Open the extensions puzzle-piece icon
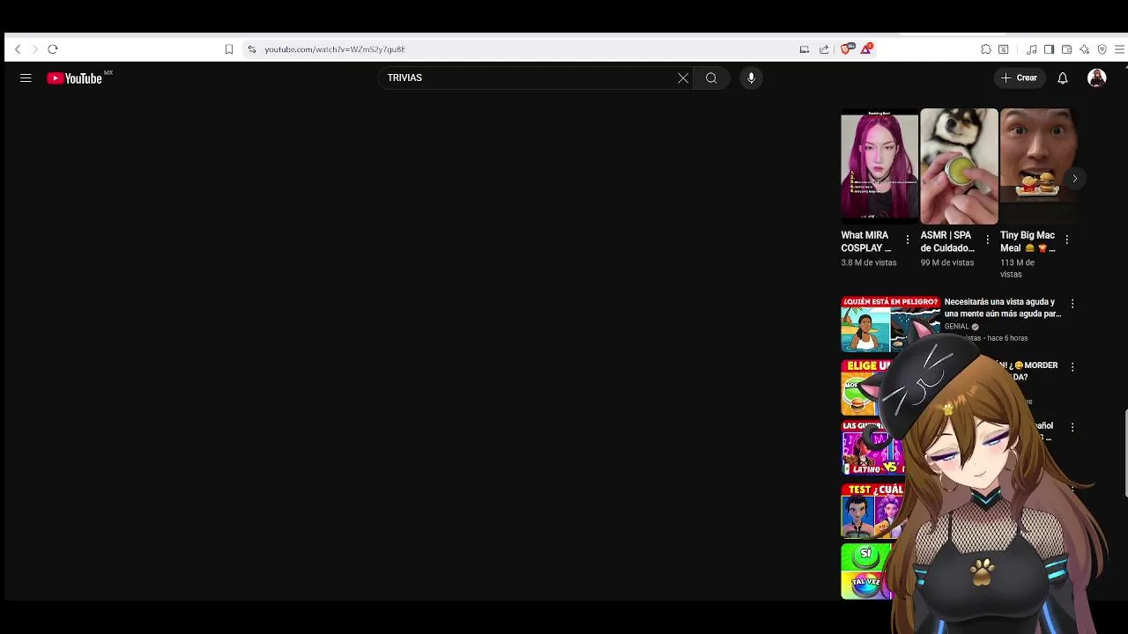The width and height of the screenshot is (1128, 634). [986, 49]
